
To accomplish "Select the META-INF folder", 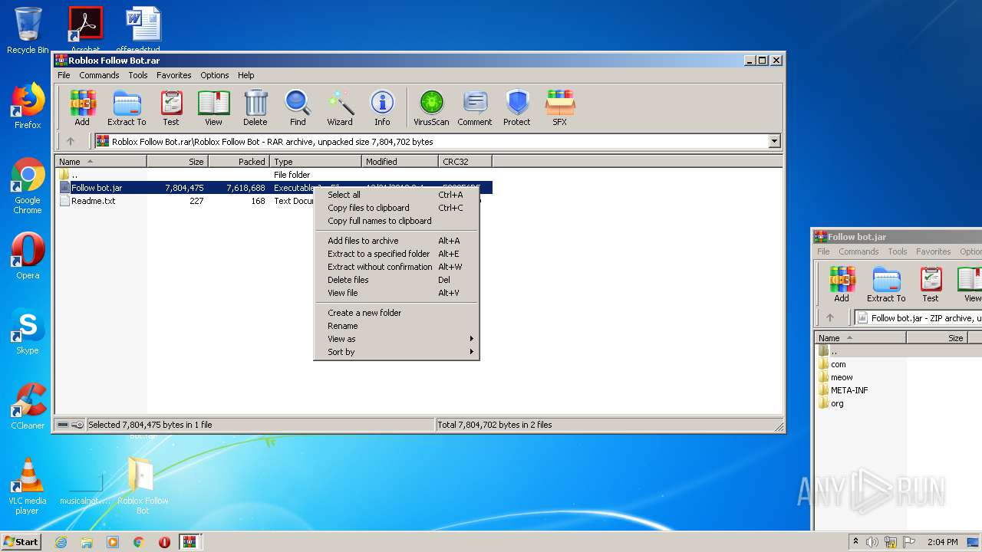I will pyautogui.click(x=849, y=390).
